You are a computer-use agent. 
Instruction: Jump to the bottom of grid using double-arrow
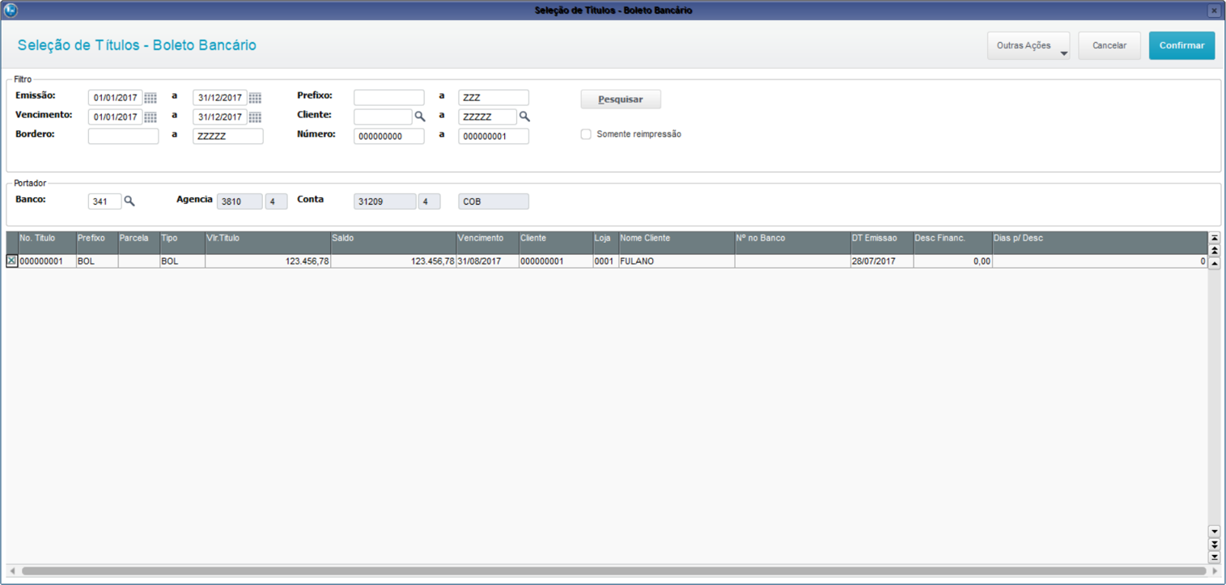tap(1214, 557)
